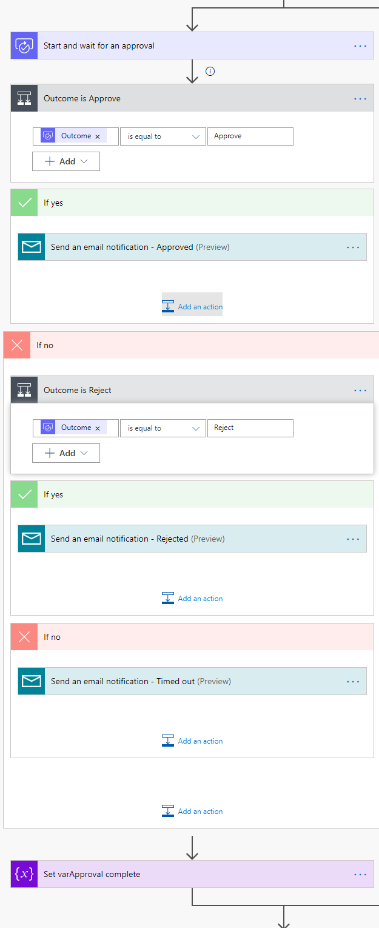Screen dimensions: 379x928
Task: Open the ellipsis menu on Outcome is Approve
Action: coord(360,98)
